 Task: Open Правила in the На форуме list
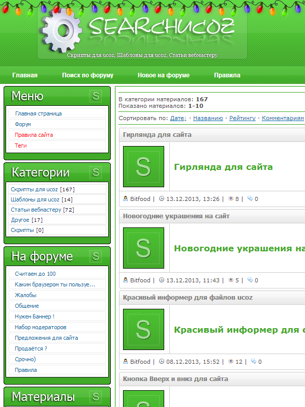[x=26, y=370]
